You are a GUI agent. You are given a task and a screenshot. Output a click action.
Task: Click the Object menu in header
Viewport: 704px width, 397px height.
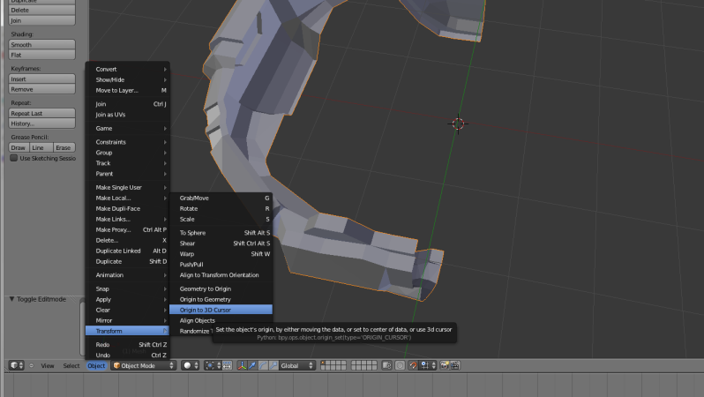[x=96, y=365]
